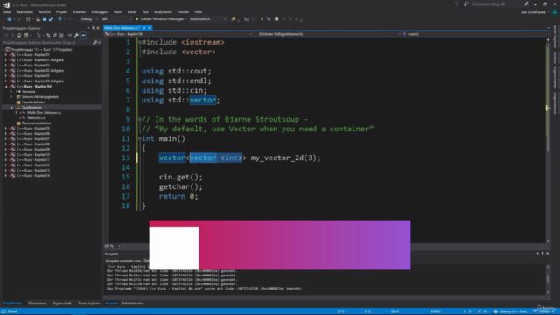This screenshot has height=315, width=560.
Task: Collapse the Kapitel 04 project node
Action: pyautogui.click(x=6, y=87)
